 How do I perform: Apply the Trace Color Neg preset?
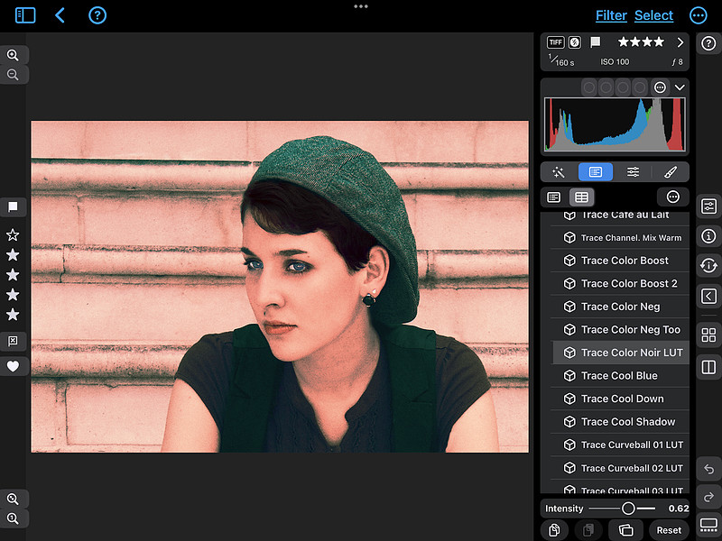coord(620,307)
